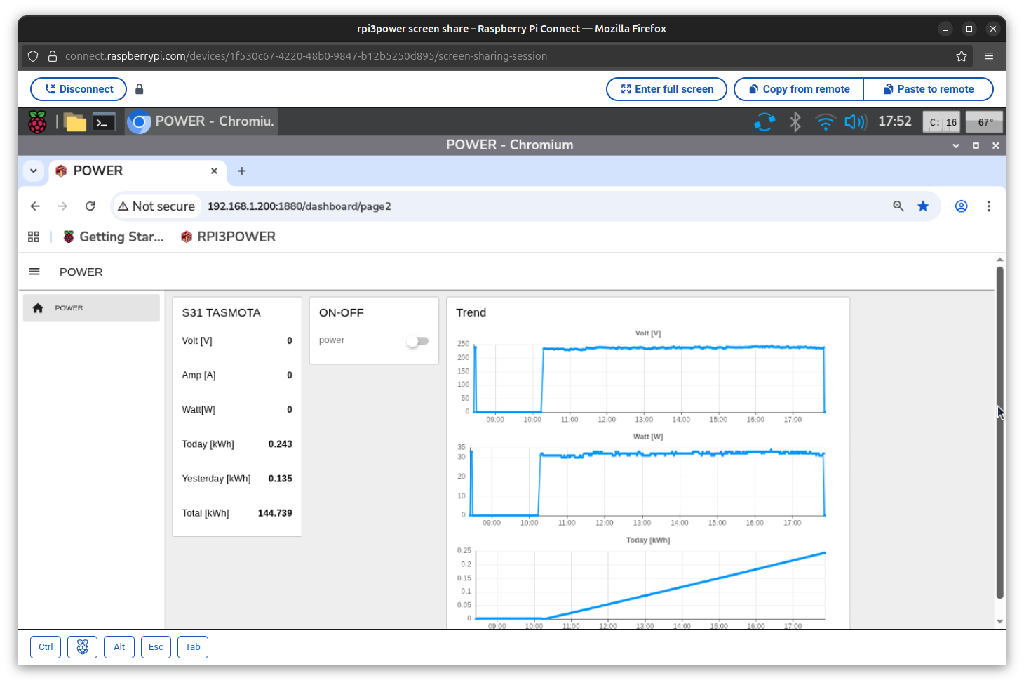
Task: Open the file manager folder icon
Action: coord(75,122)
